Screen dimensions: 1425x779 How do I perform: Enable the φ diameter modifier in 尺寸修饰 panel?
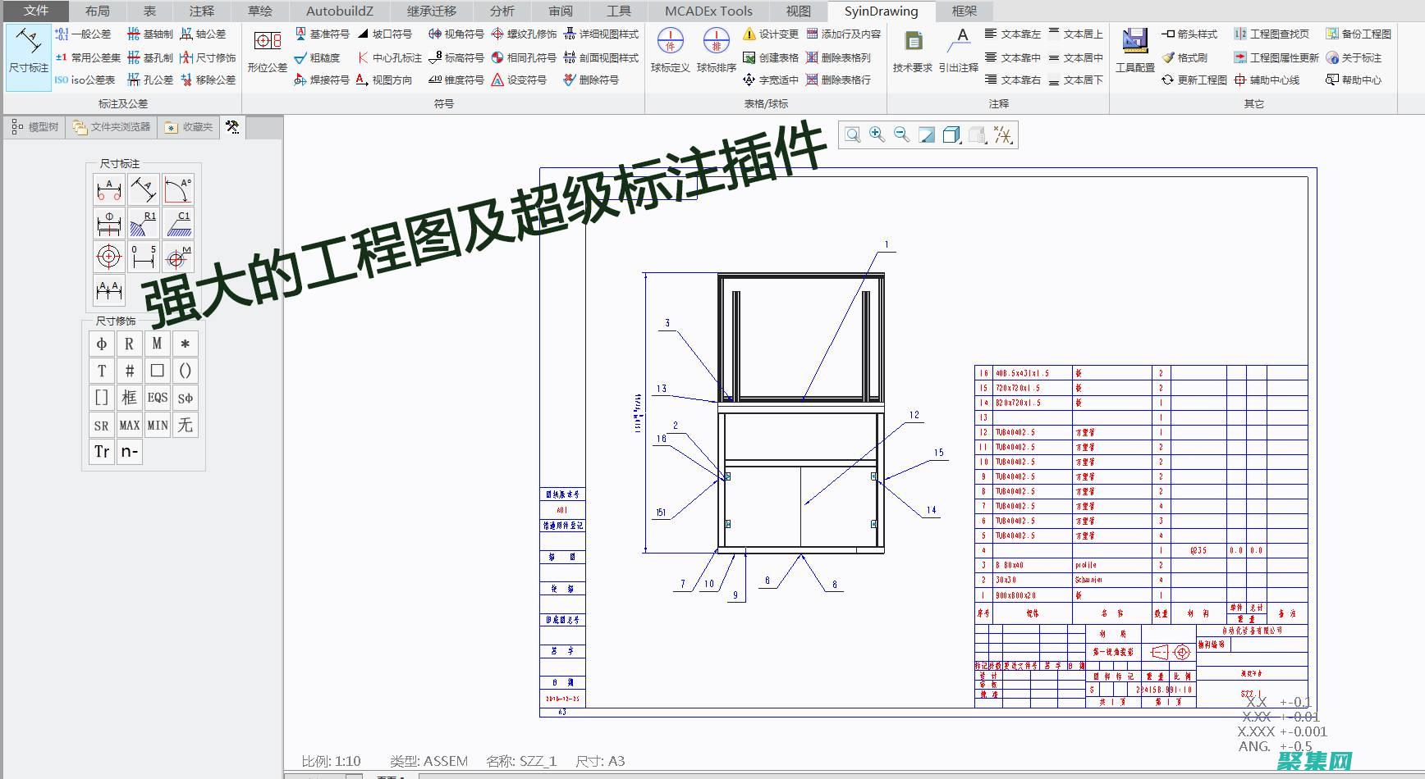coord(101,344)
